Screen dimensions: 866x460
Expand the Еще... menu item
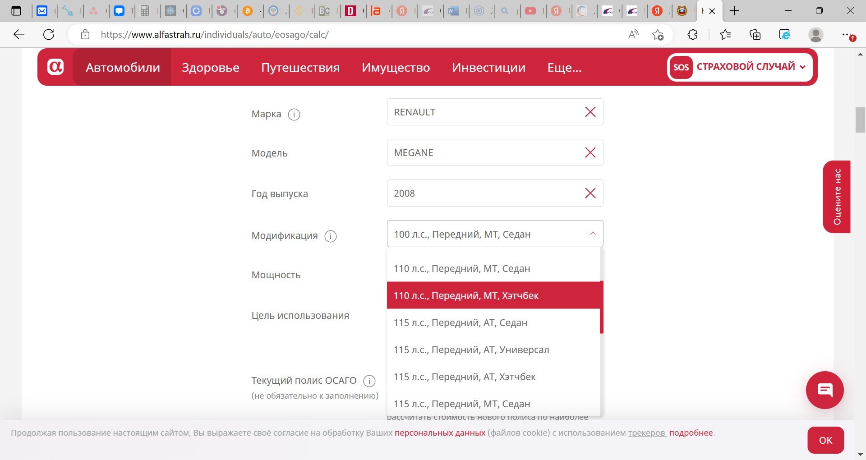point(565,67)
